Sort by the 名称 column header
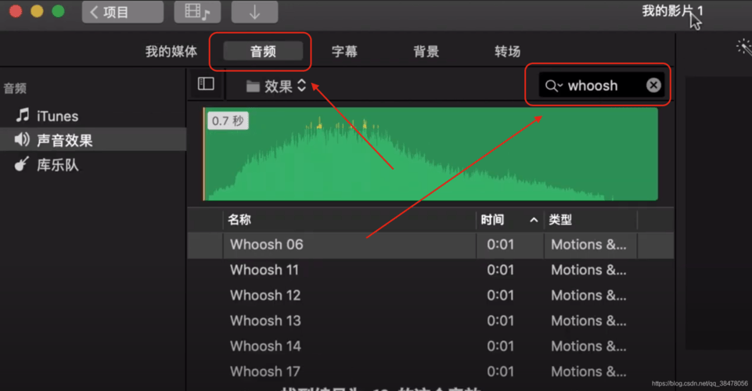 click(x=349, y=220)
